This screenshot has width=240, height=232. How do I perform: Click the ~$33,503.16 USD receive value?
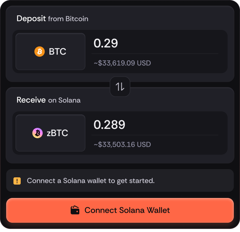point(122,144)
